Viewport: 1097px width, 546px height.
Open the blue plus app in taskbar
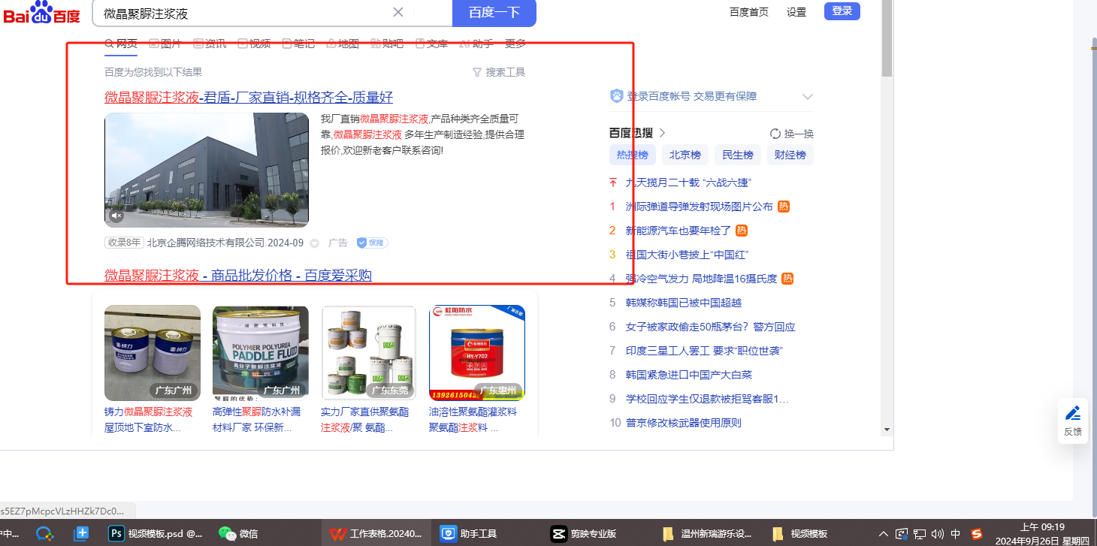pos(81,534)
